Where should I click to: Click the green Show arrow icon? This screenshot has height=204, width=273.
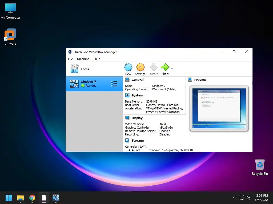(165, 67)
